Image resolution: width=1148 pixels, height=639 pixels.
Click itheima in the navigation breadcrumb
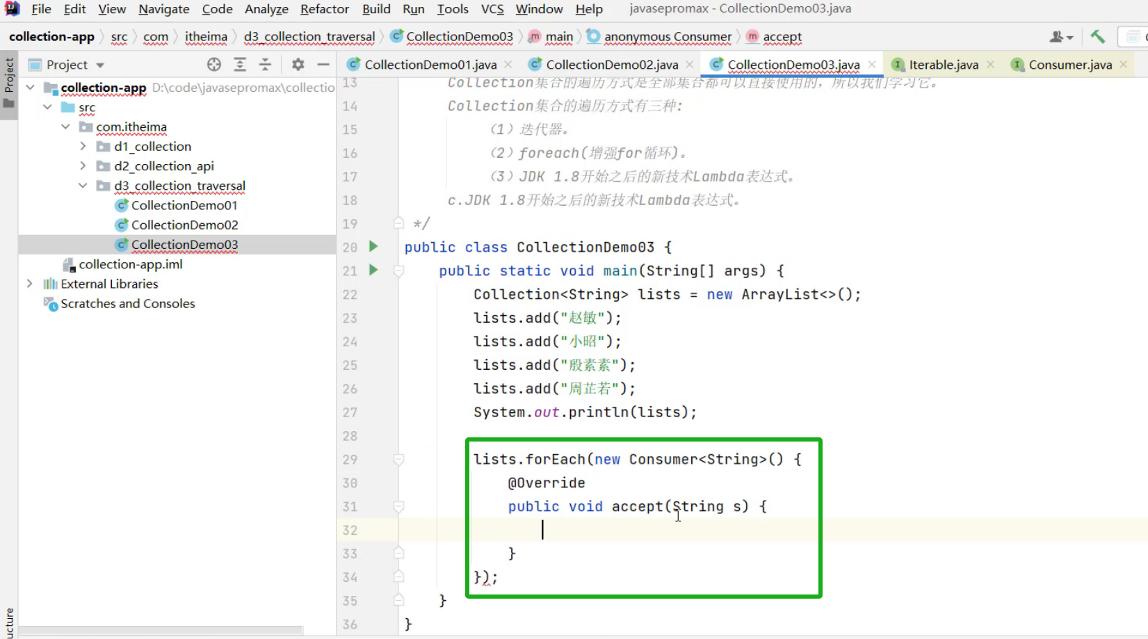tap(206, 37)
